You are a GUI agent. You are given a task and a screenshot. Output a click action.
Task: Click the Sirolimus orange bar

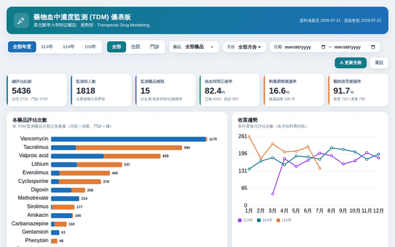(63, 207)
